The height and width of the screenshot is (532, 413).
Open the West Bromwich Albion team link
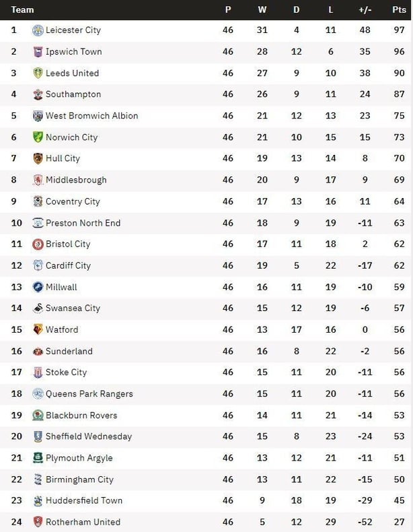[92, 116]
